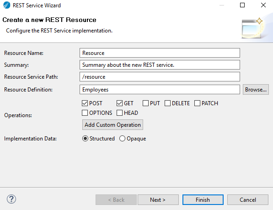Tick the PATCH operation checkbox
This screenshot has height=210, width=273.
[197, 103]
